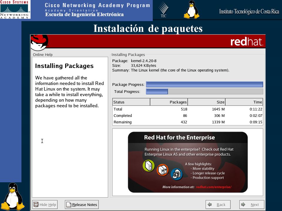This screenshot has height=211, width=282.
Task: Click the green server icon in the ad
Action: pos(149,166)
